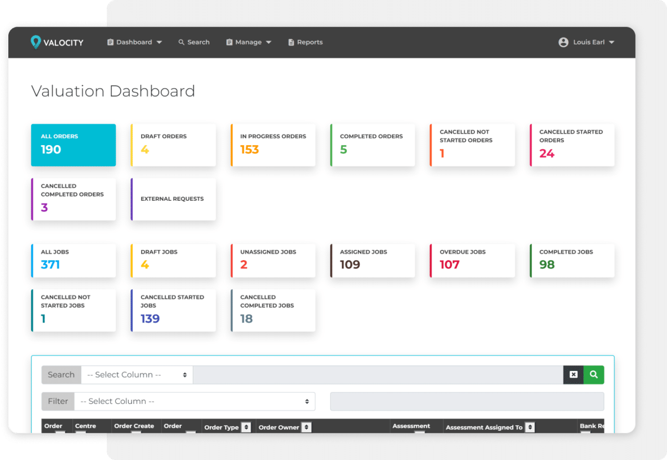Open the Filter column select dropdown
The width and height of the screenshot is (667, 460).
point(194,401)
